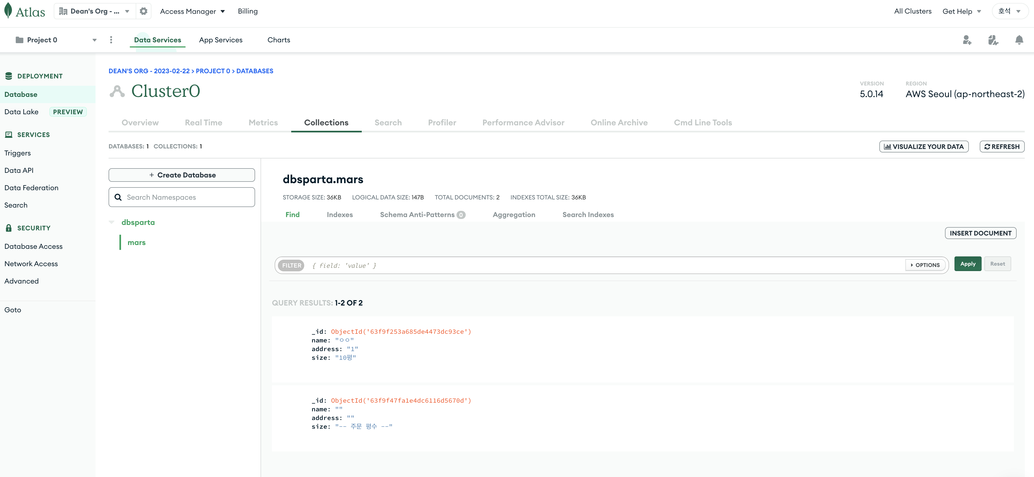Apply the query filter
1034x477 pixels.
click(x=968, y=263)
